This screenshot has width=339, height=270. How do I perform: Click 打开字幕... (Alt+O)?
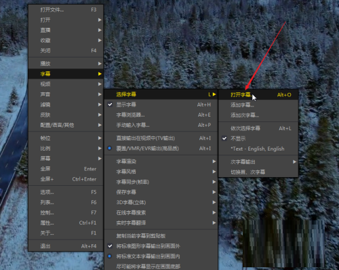click(x=258, y=95)
